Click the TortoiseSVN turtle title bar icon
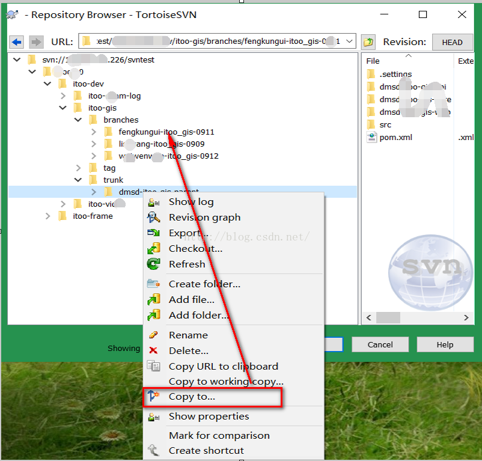Screen dimensions: 482x461 12,15
